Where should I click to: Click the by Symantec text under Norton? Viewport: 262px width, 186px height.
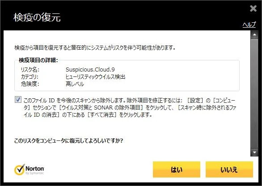(34, 173)
